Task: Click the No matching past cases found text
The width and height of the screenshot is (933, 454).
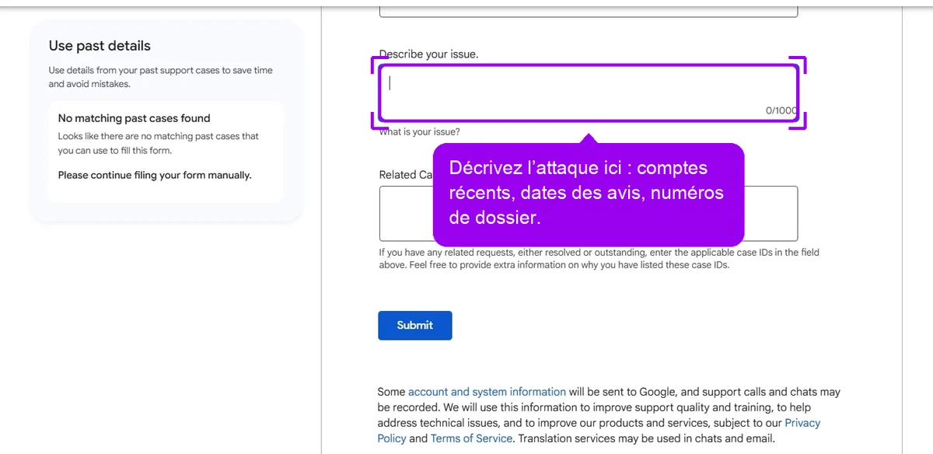Action: 134,118
